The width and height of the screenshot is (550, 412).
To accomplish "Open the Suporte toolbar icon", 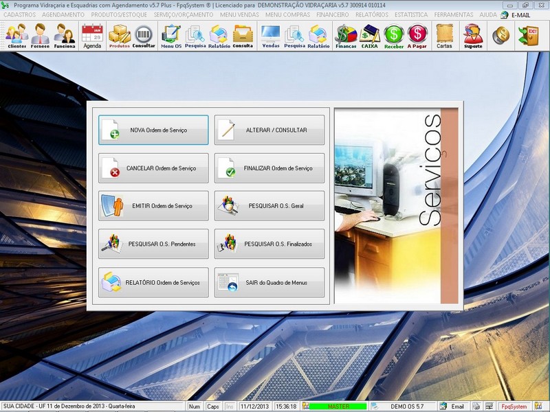I will 473,36.
